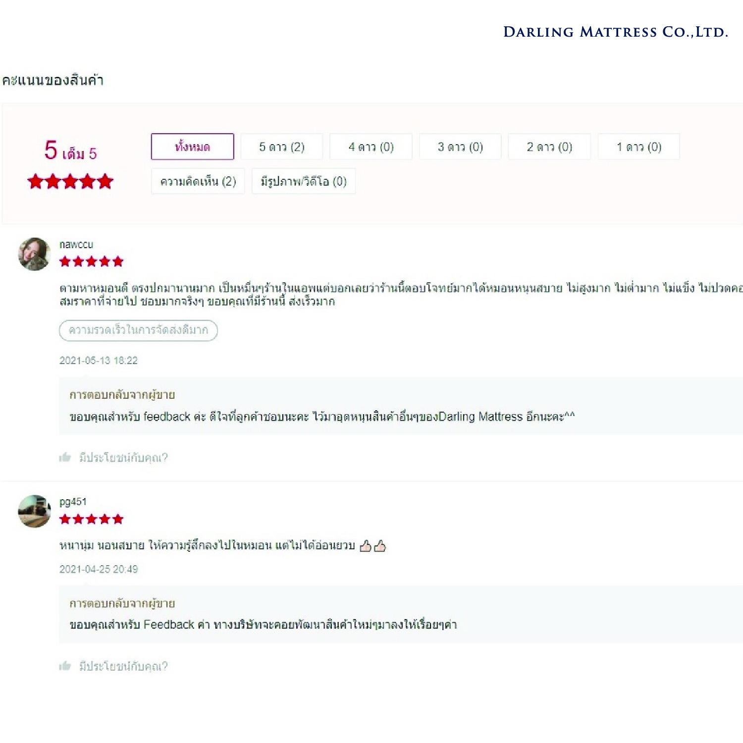
Task: Filter reviews by 4 ดาว (0)
Action: coord(371,147)
